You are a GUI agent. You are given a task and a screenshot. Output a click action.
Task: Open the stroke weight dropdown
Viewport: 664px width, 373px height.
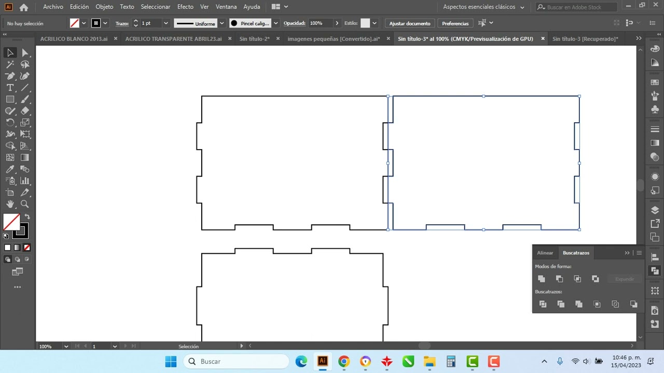tap(166, 23)
